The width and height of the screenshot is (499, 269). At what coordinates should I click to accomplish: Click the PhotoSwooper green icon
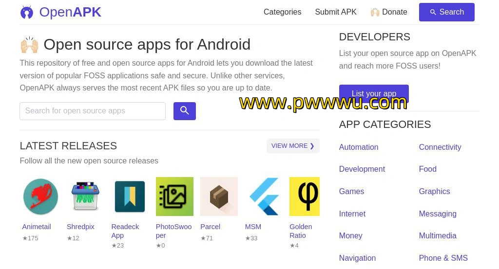pos(175,197)
